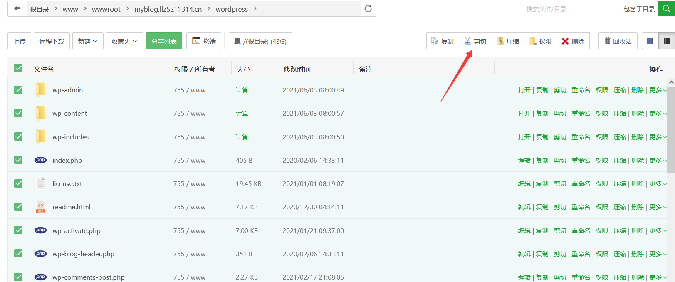Screen dimensions: 675x282
Task: Uncheck the wp-activate.php row checkbox
Action: (x=18, y=230)
